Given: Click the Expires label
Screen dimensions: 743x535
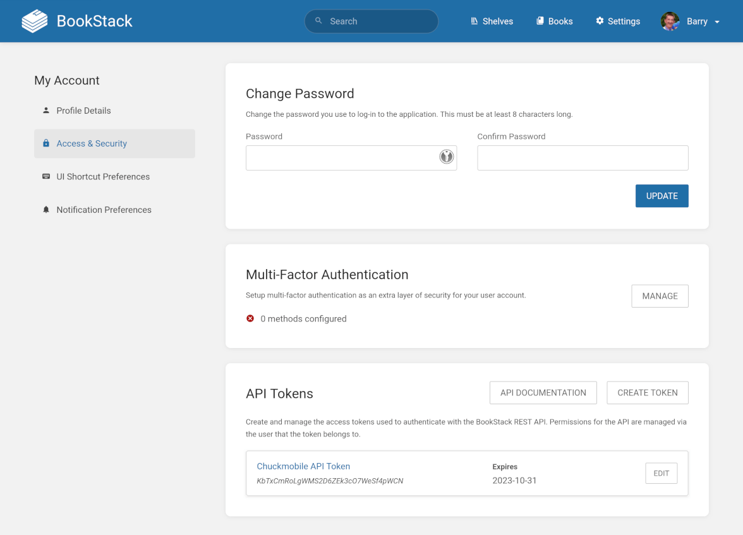Looking at the screenshot, I should pyautogui.click(x=505, y=467).
